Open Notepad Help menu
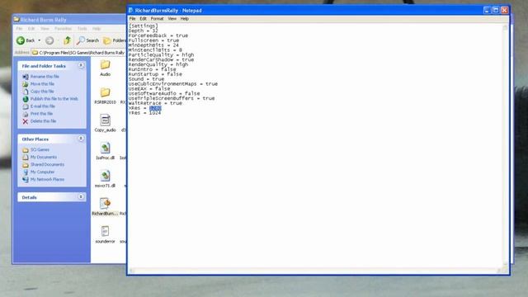Image resolution: width=528 pixels, height=297 pixels. tap(185, 18)
